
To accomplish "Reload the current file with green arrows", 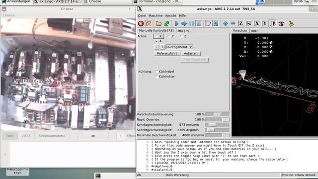I will coord(167,23).
